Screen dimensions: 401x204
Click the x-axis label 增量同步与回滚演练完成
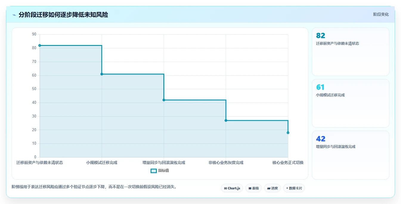(164, 163)
